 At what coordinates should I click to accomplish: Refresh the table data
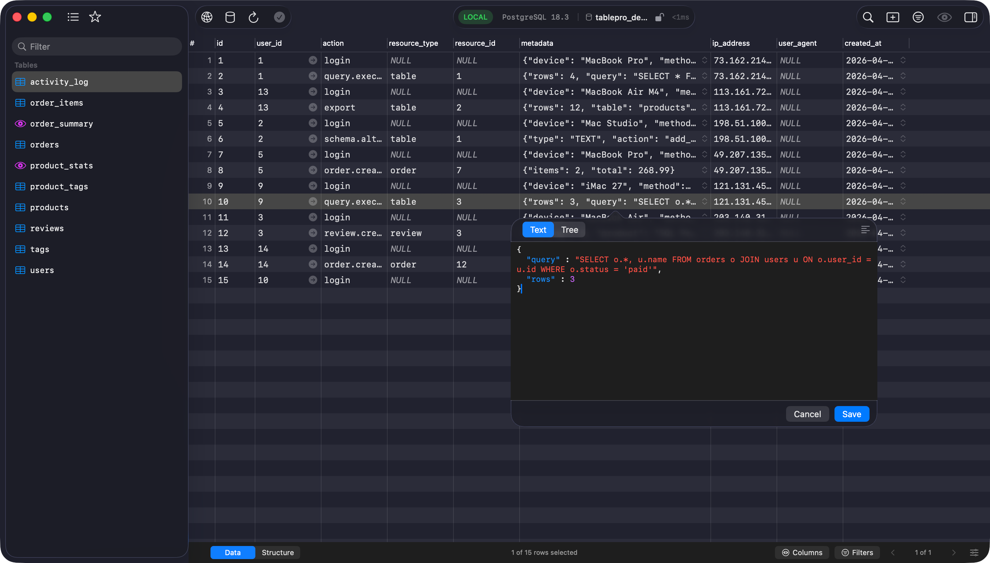coord(253,17)
